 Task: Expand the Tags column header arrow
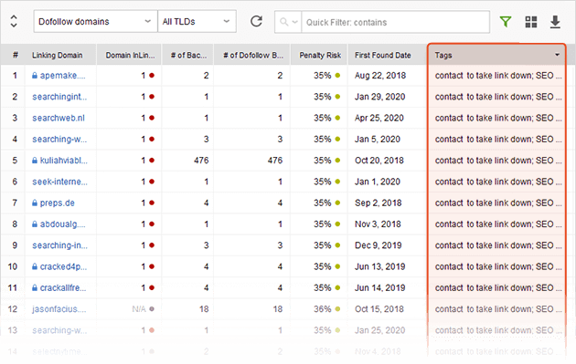(x=558, y=55)
